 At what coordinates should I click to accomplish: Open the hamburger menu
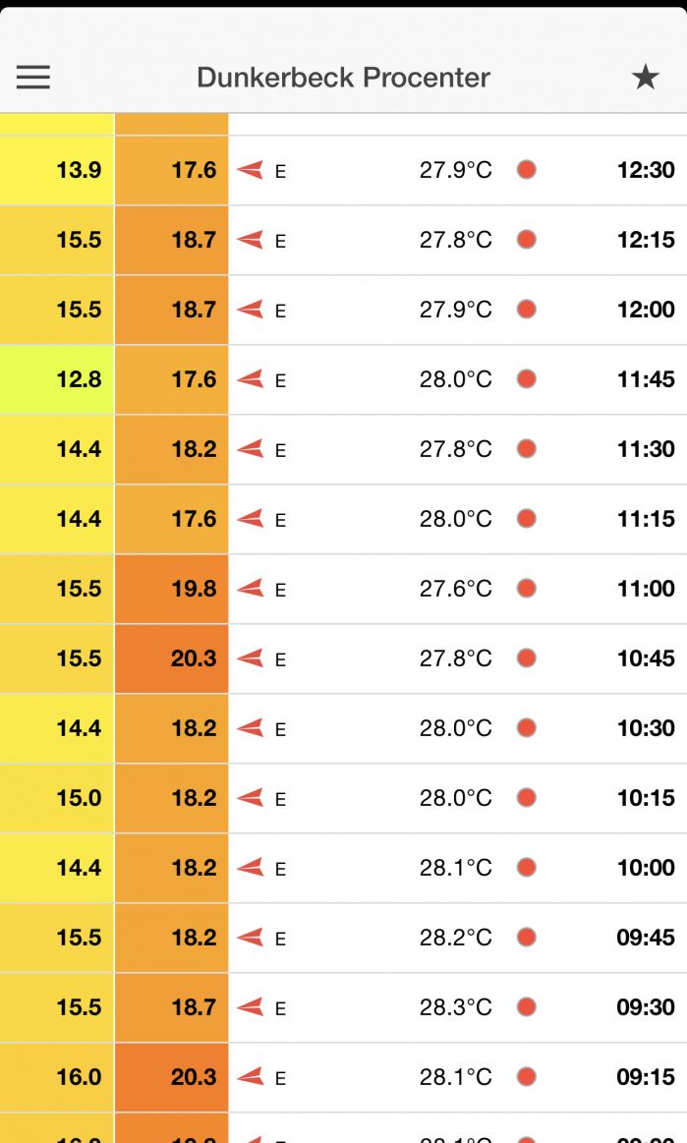[x=33, y=78]
